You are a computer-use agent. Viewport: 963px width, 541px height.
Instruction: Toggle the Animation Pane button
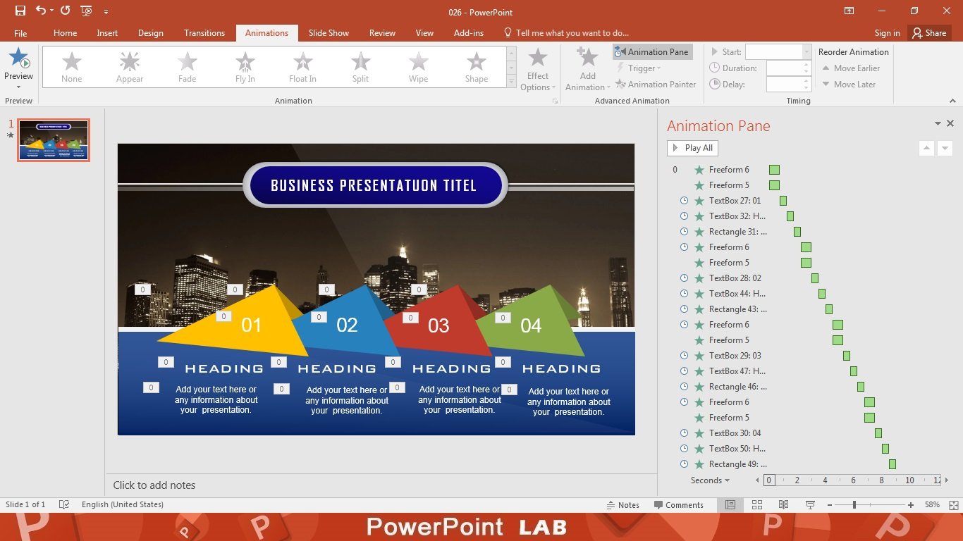click(x=653, y=51)
